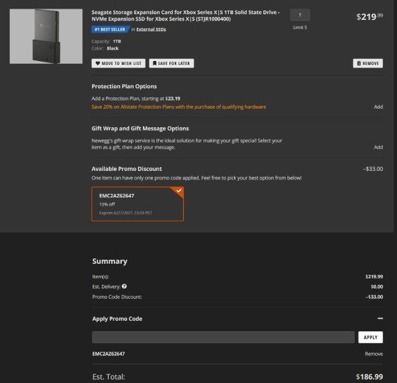Open the External SSDs category link
397x383 pixels.
coord(151,29)
